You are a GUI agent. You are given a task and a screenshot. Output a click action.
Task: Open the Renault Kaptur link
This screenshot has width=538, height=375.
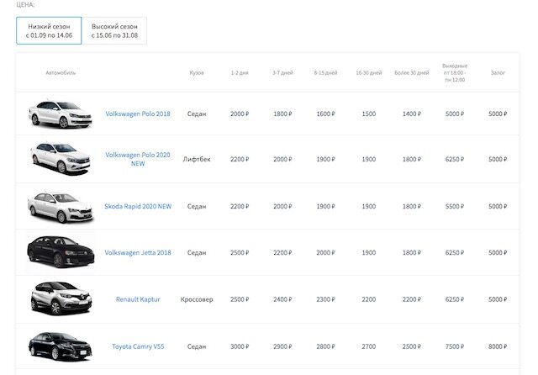[x=138, y=299]
